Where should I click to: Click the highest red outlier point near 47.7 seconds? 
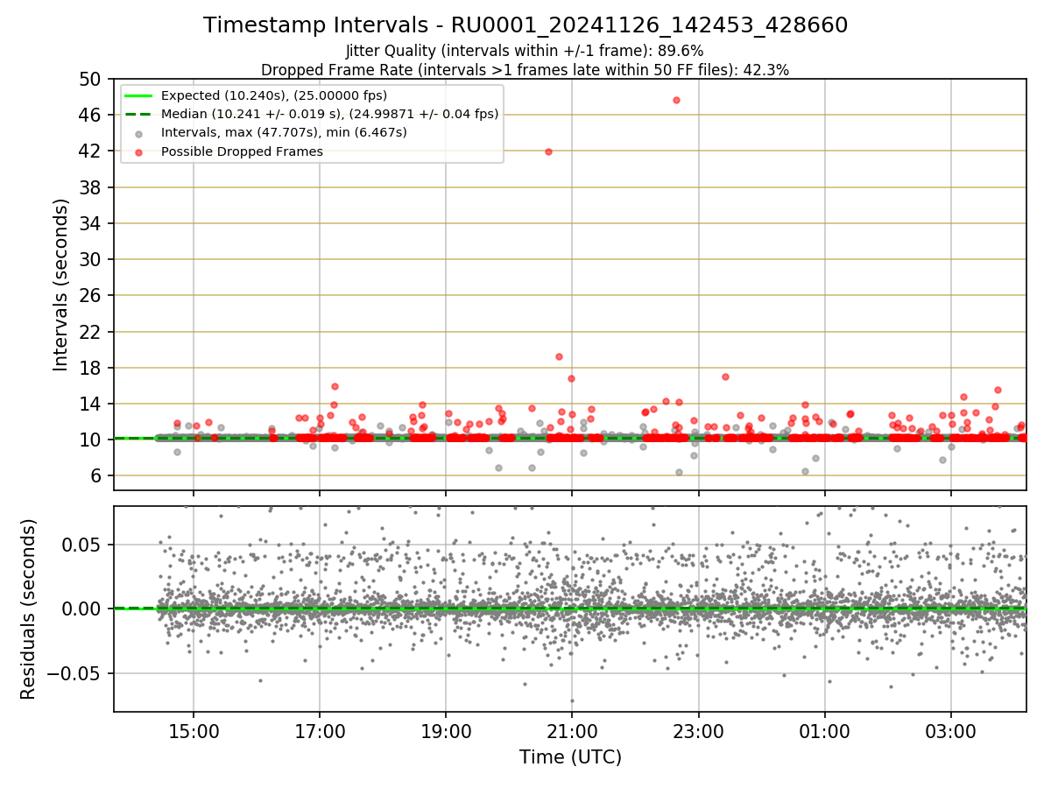tap(676, 100)
